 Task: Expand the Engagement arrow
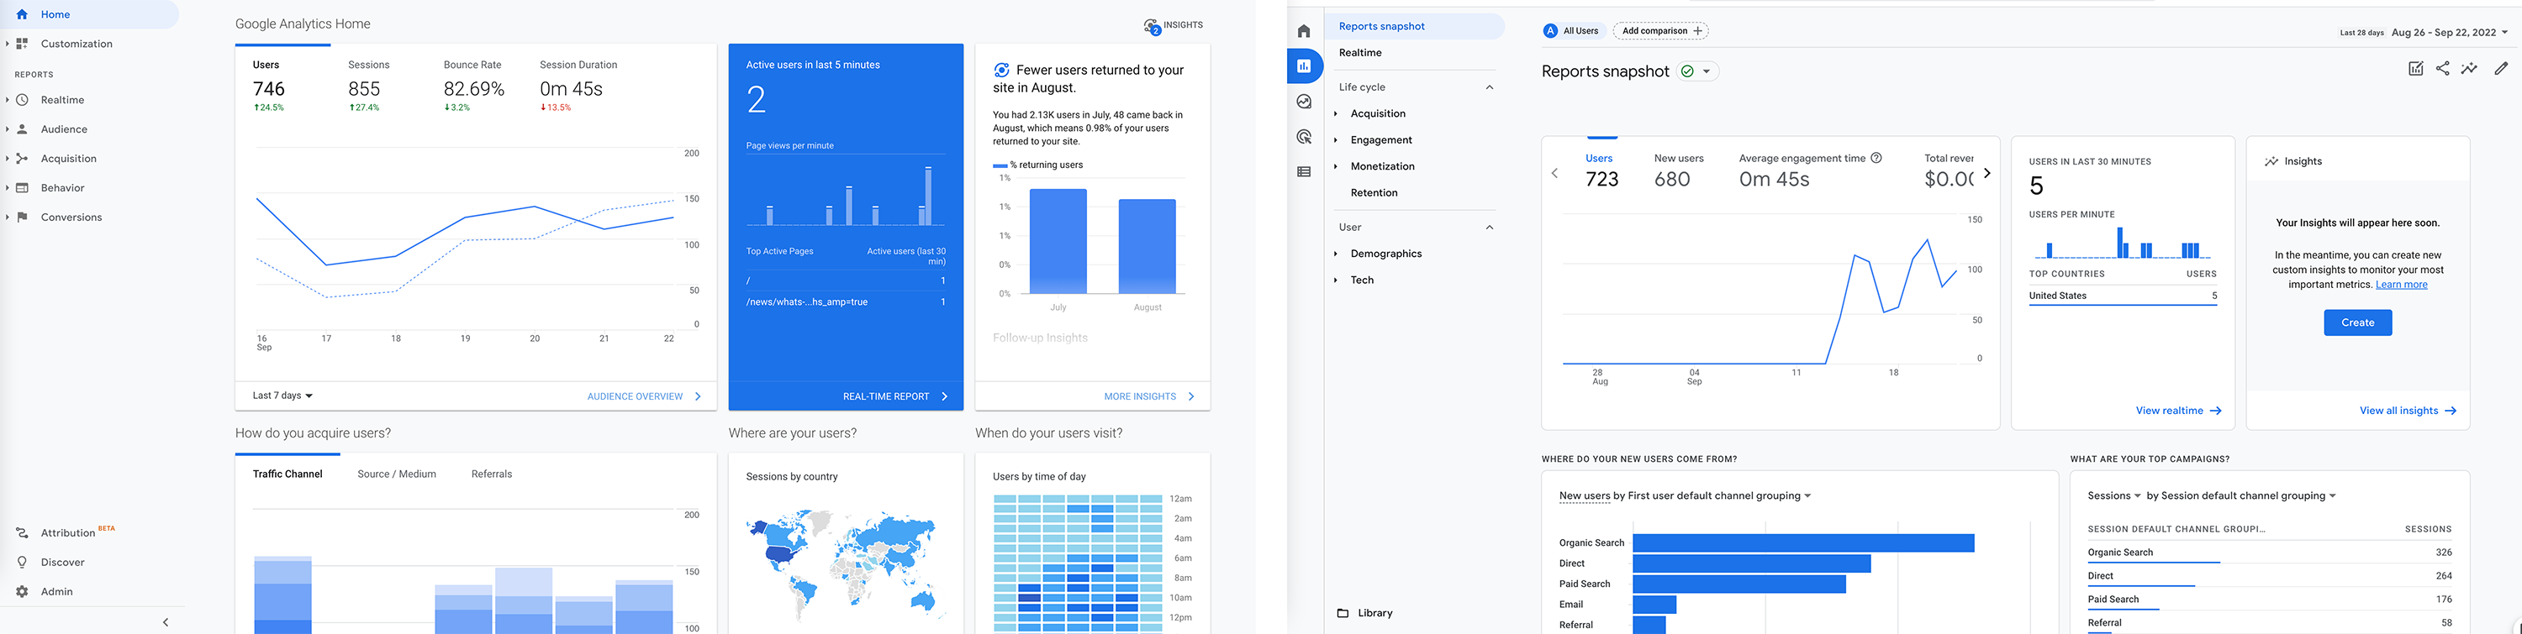click(x=1336, y=140)
